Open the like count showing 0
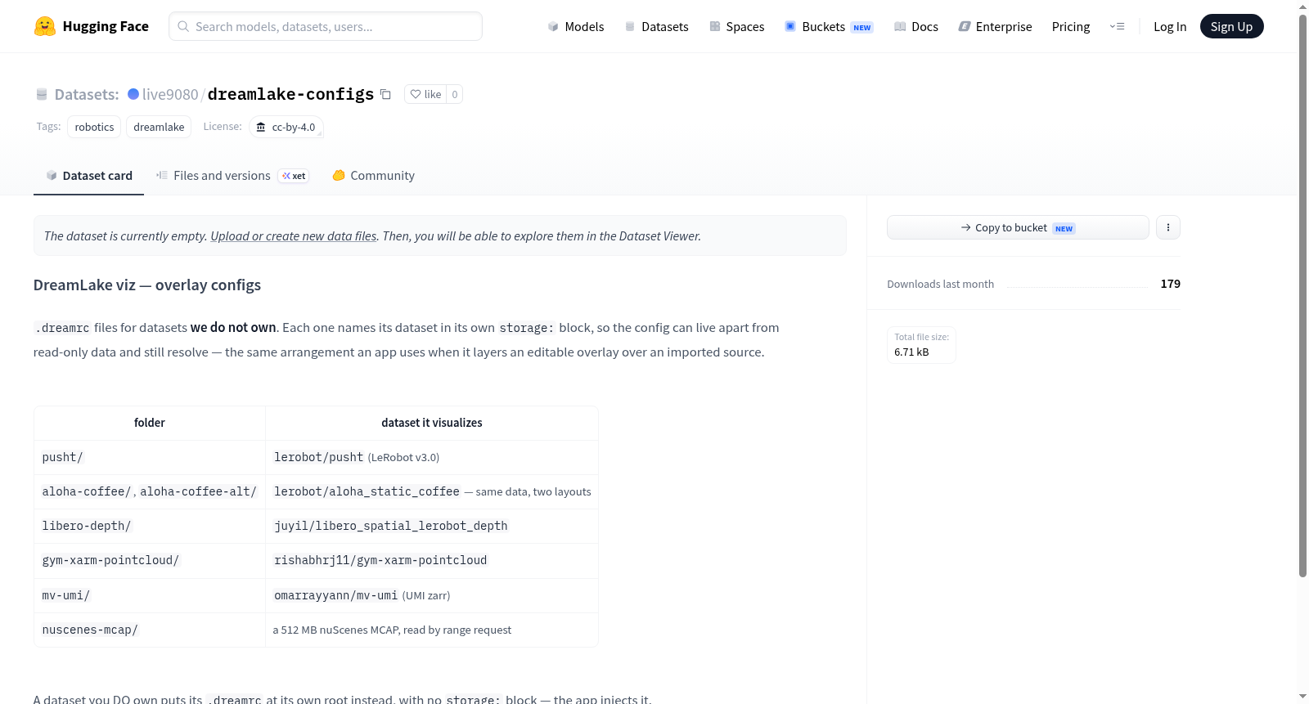Image resolution: width=1309 pixels, height=704 pixels. [455, 94]
